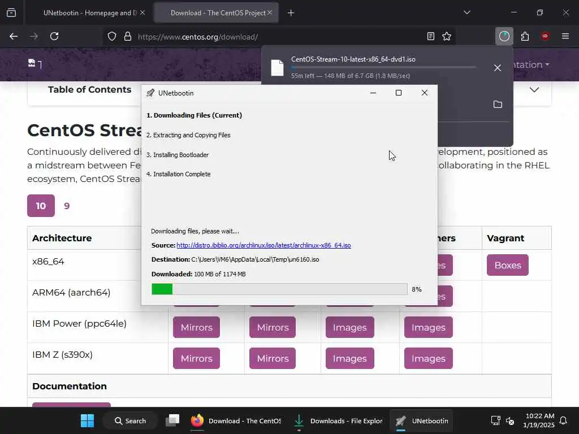This screenshot has width=579, height=434.
Task: Click 'Downloading Files (Current)' step text
Action: 195,115
